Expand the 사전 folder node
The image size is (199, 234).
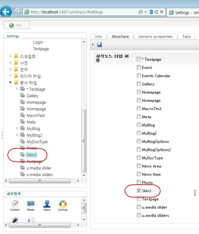click(10, 63)
